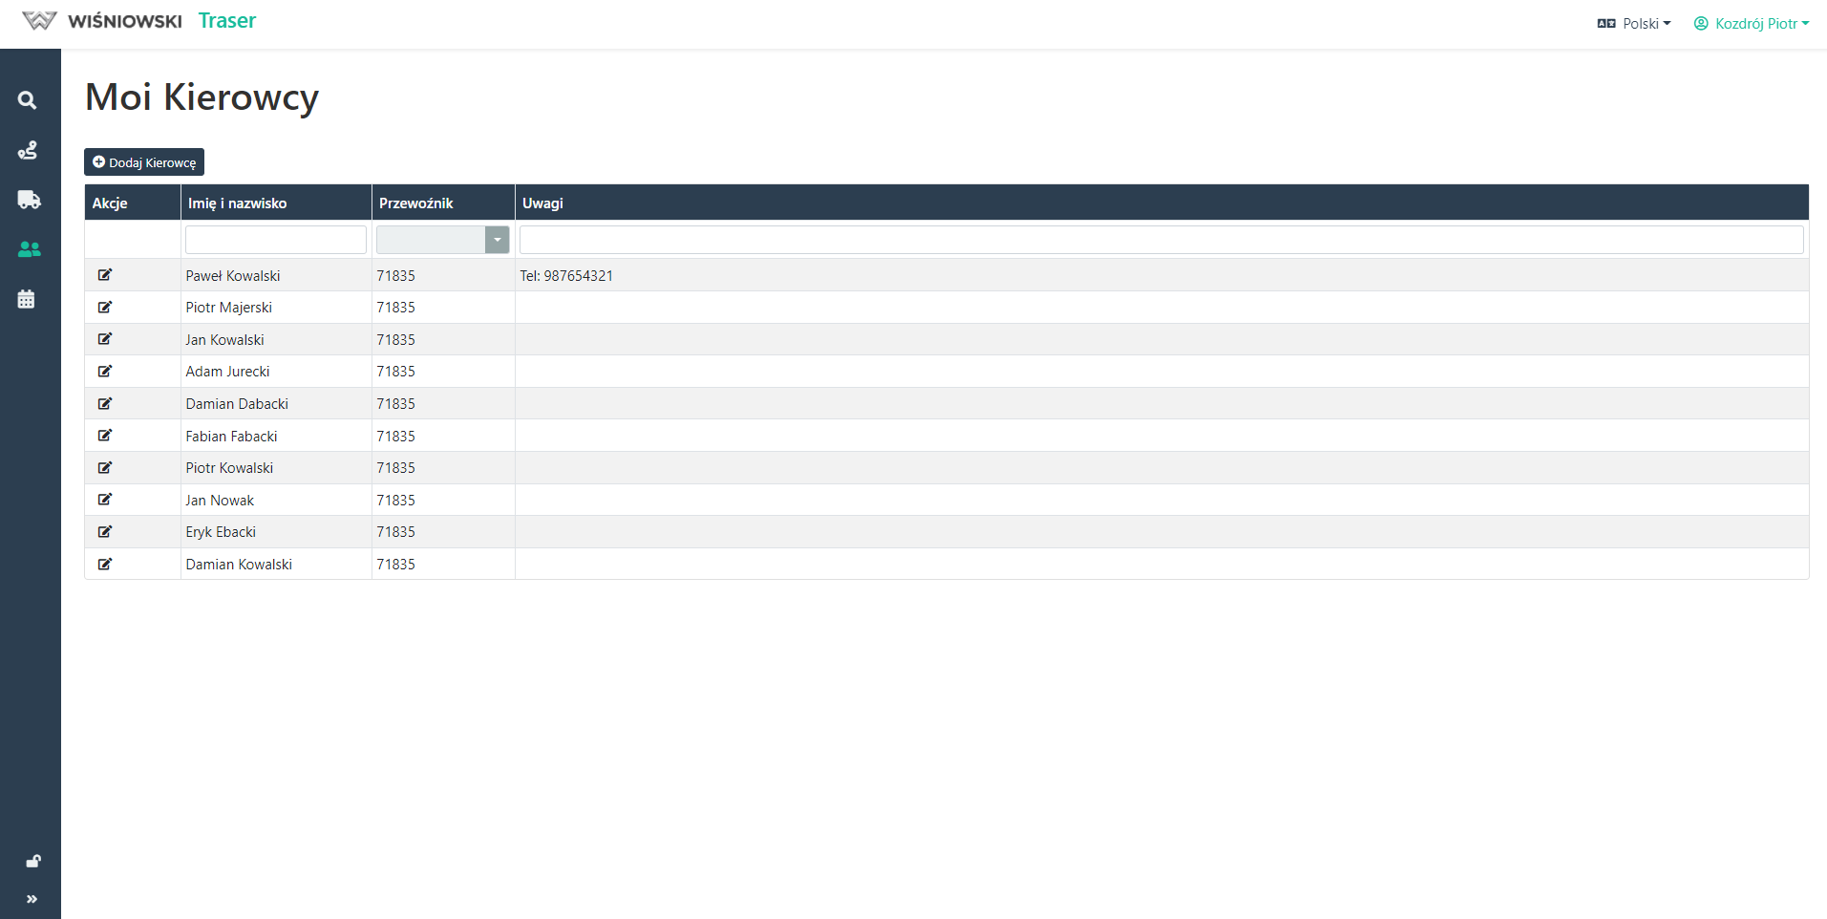Viewport: 1827px width, 919px height.
Task: Click the Dodaj Kierowcę button
Action: [x=144, y=162]
